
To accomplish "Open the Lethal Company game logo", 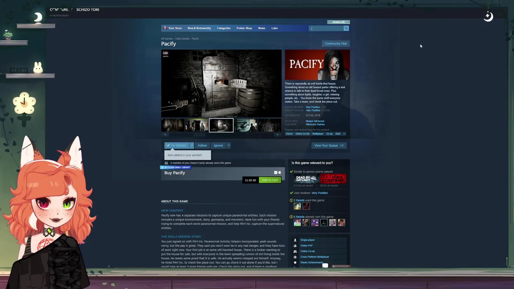I will coord(333,179).
